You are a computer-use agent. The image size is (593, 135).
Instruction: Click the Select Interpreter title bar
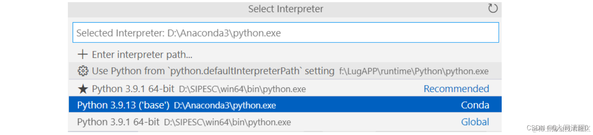pos(285,9)
